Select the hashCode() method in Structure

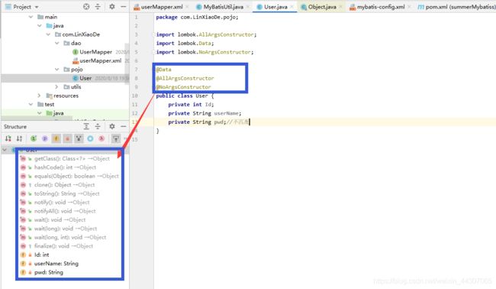pyautogui.click(x=65, y=167)
